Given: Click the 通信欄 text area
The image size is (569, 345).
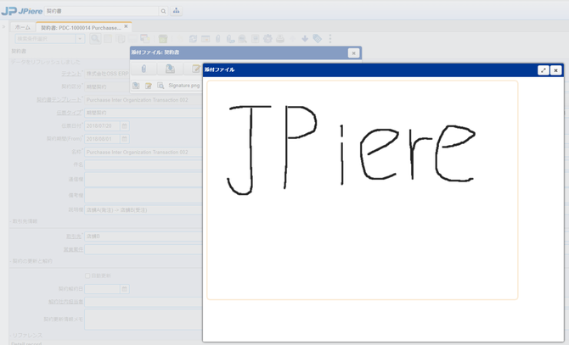Looking at the screenshot, I should [144, 180].
